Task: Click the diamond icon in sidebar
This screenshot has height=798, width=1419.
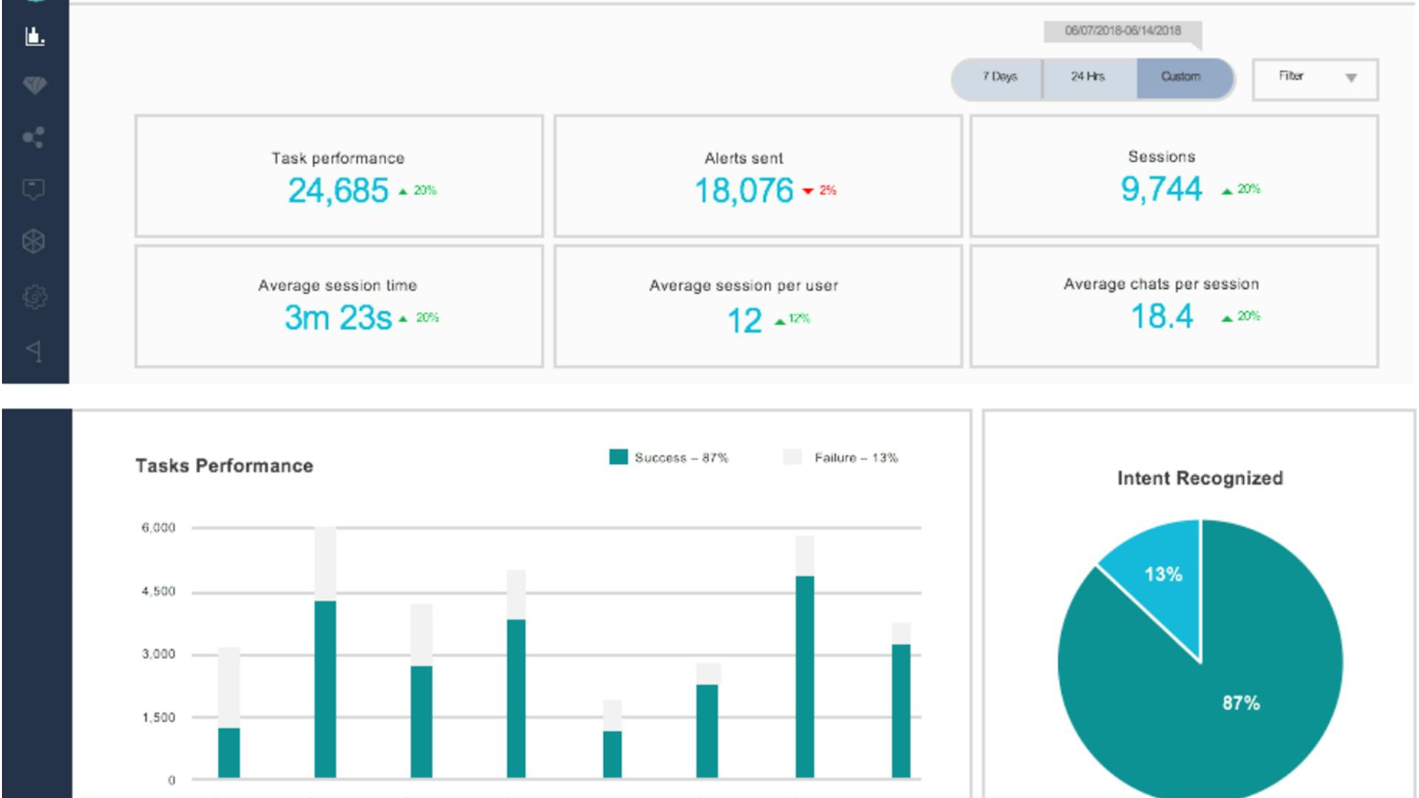Action: tap(35, 85)
